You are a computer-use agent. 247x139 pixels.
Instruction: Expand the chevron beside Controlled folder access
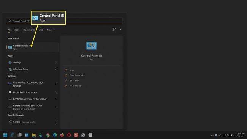click(x=55, y=92)
